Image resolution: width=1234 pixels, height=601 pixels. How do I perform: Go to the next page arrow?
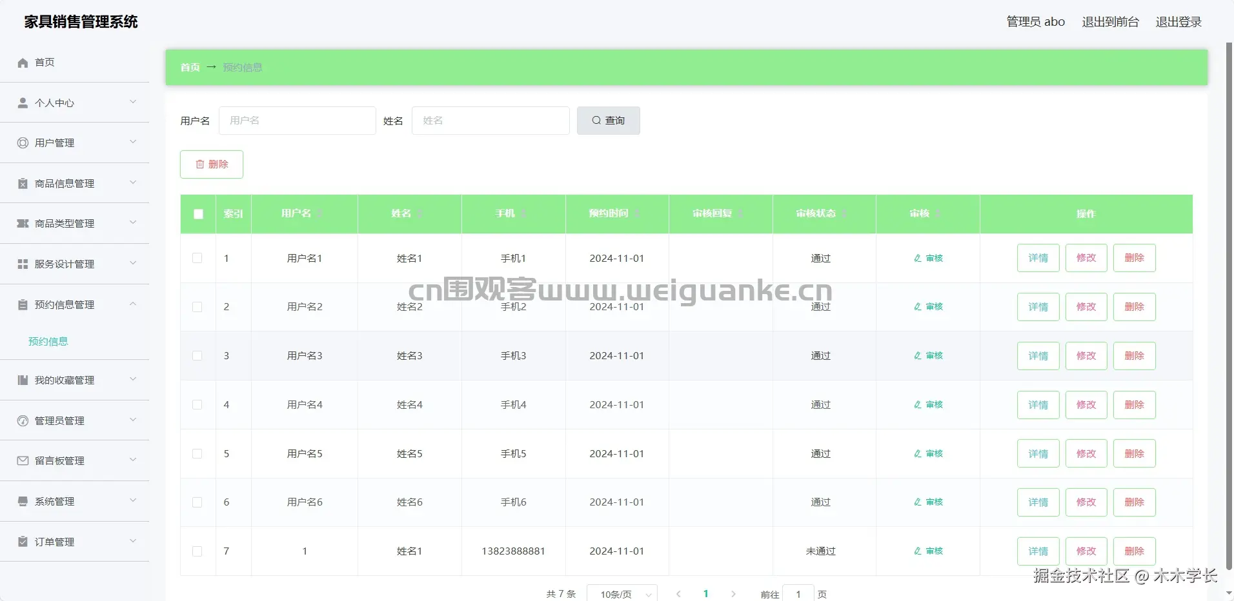click(x=733, y=594)
